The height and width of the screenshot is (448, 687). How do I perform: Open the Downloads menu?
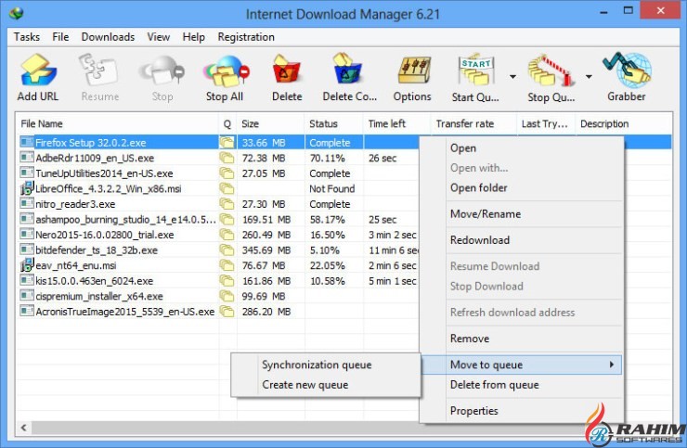coord(108,37)
